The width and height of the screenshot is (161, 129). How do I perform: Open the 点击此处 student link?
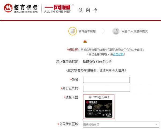(x=118, y=54)
